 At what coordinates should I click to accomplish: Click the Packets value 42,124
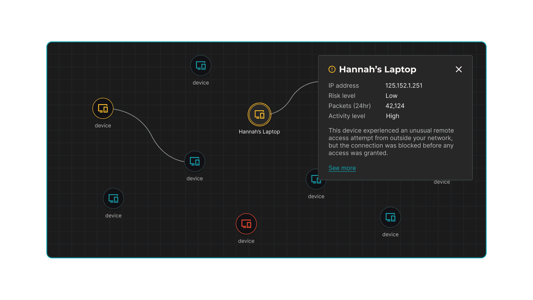395,106
